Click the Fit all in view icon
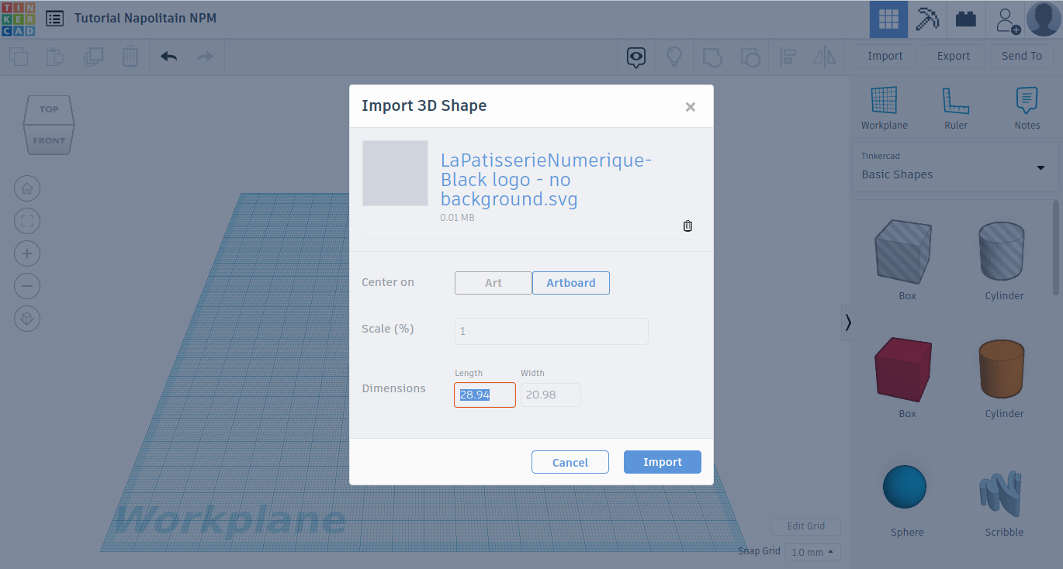This screenshot has width=1063, height=569. point(27,221)
